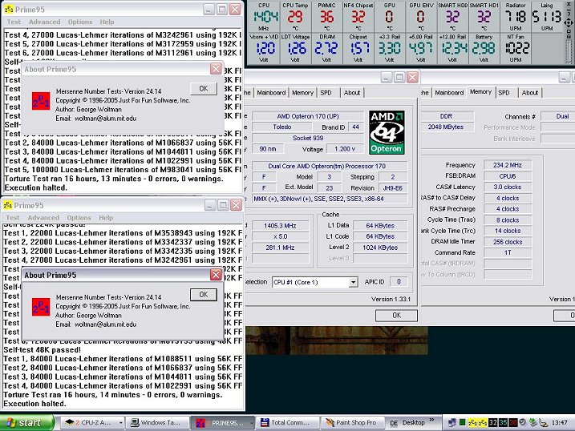Viewport: 575px width, 431px height.
Task: Open Advanced menu in lower Prime95 window
Action: coord(43,218)
